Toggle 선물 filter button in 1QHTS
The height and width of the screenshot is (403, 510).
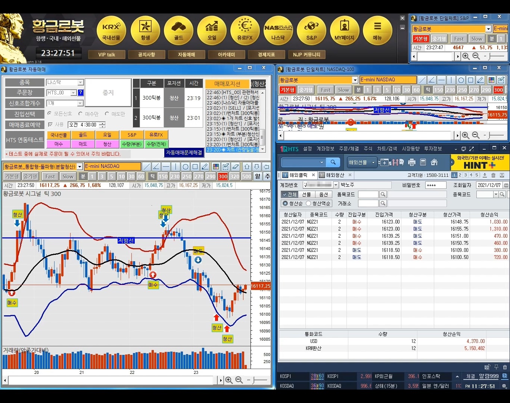307,194
